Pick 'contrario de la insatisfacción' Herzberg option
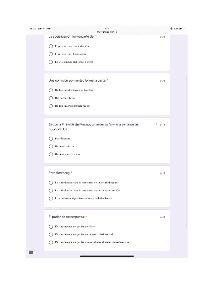This screenshot has width=213, height=301. coord(51,182)
